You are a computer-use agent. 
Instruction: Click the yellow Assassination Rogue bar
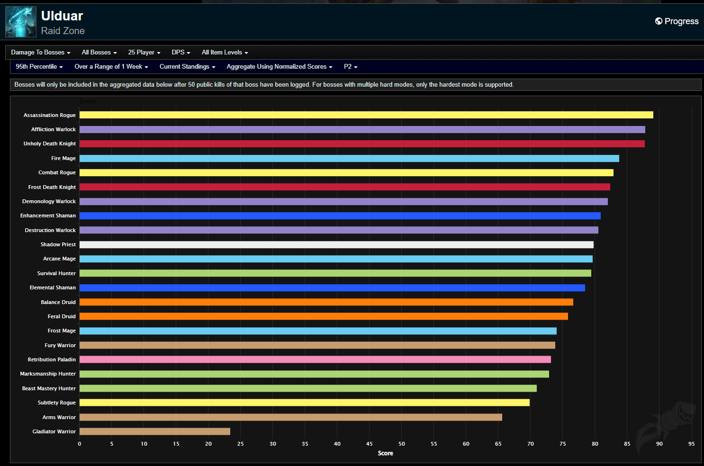(x=366, y=115)
